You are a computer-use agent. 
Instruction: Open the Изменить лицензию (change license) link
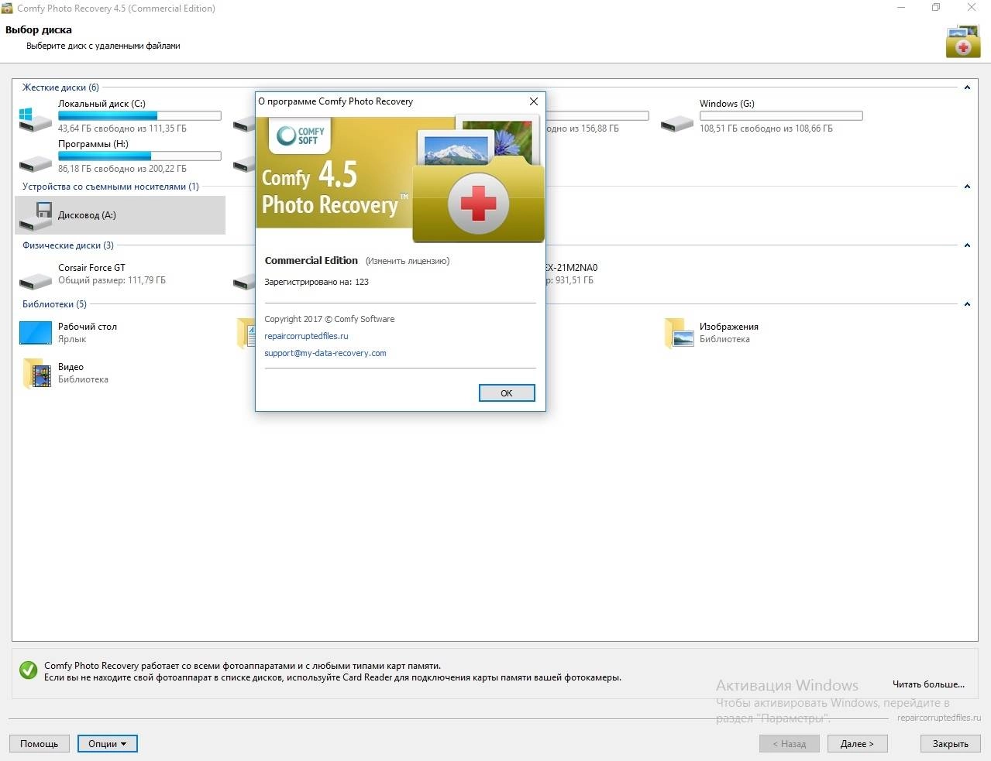pos(408,261)
